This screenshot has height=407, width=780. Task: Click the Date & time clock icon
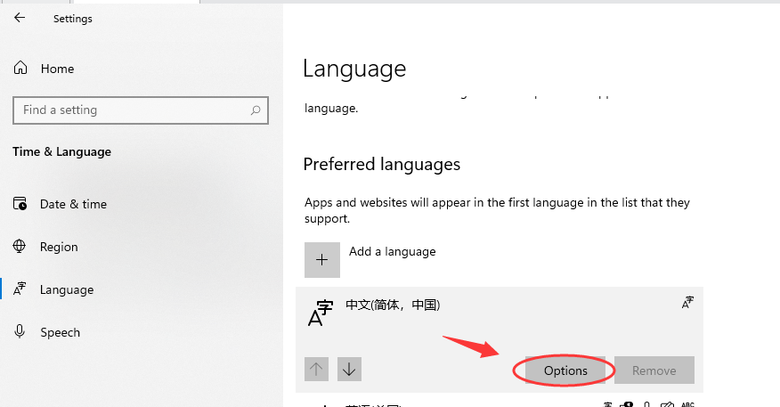click(20, 204)
